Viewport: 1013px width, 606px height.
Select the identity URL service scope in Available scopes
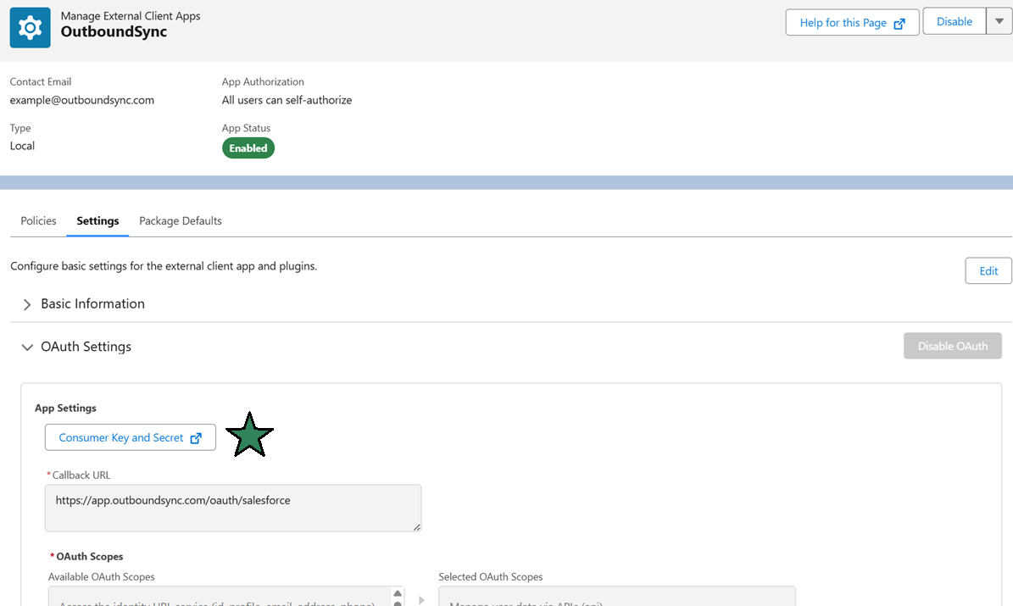pos(212,602)
